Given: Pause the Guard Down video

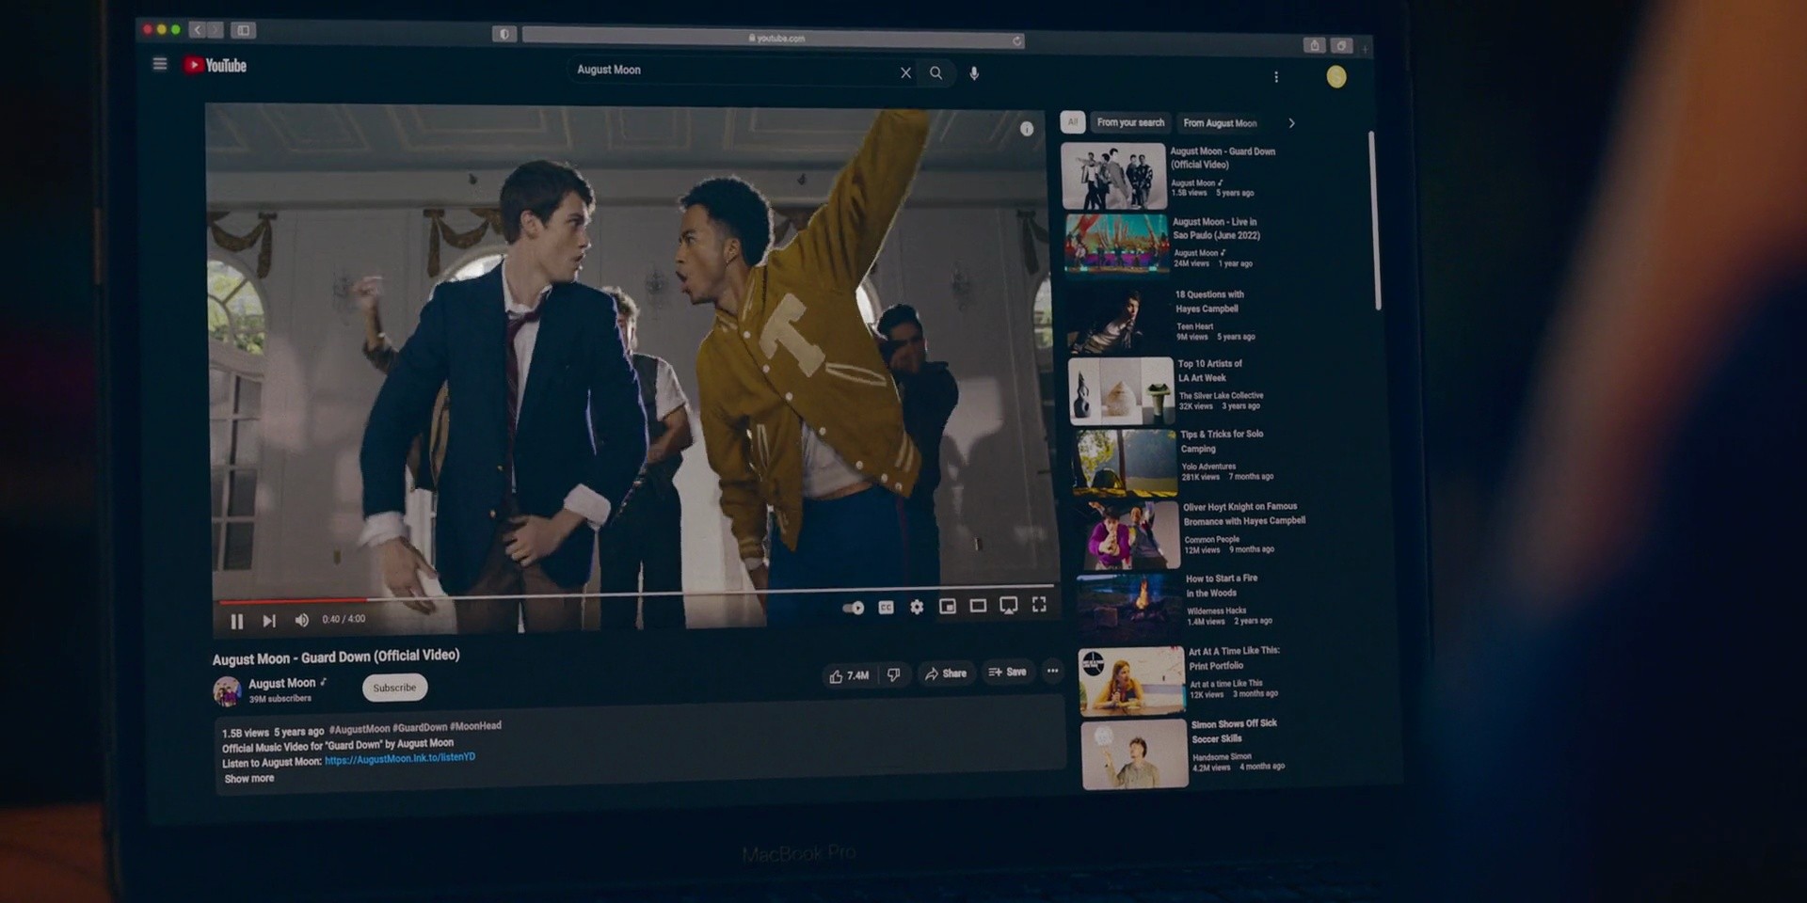Looking at the screenshot, I should click(x=237, y=621).
